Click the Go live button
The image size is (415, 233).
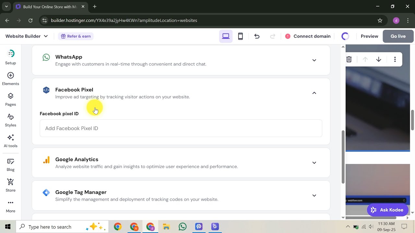point(398,36)
